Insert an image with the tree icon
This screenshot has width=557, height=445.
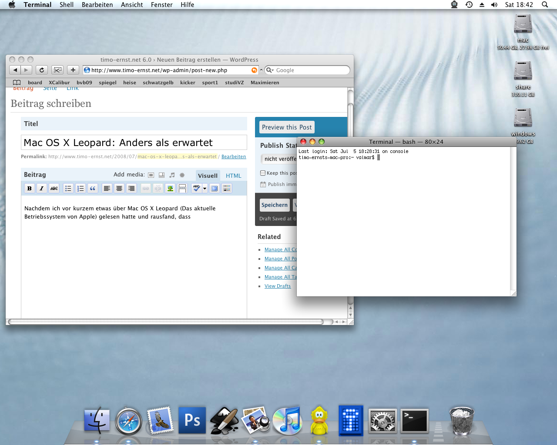(170, 188)
